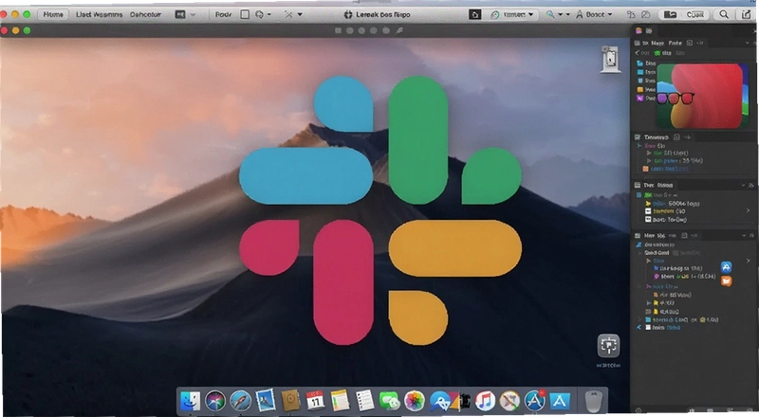This screenshot has width=759, height=417.
Task: Select the Home tab in top toolbar
Action: coord(53,14)
